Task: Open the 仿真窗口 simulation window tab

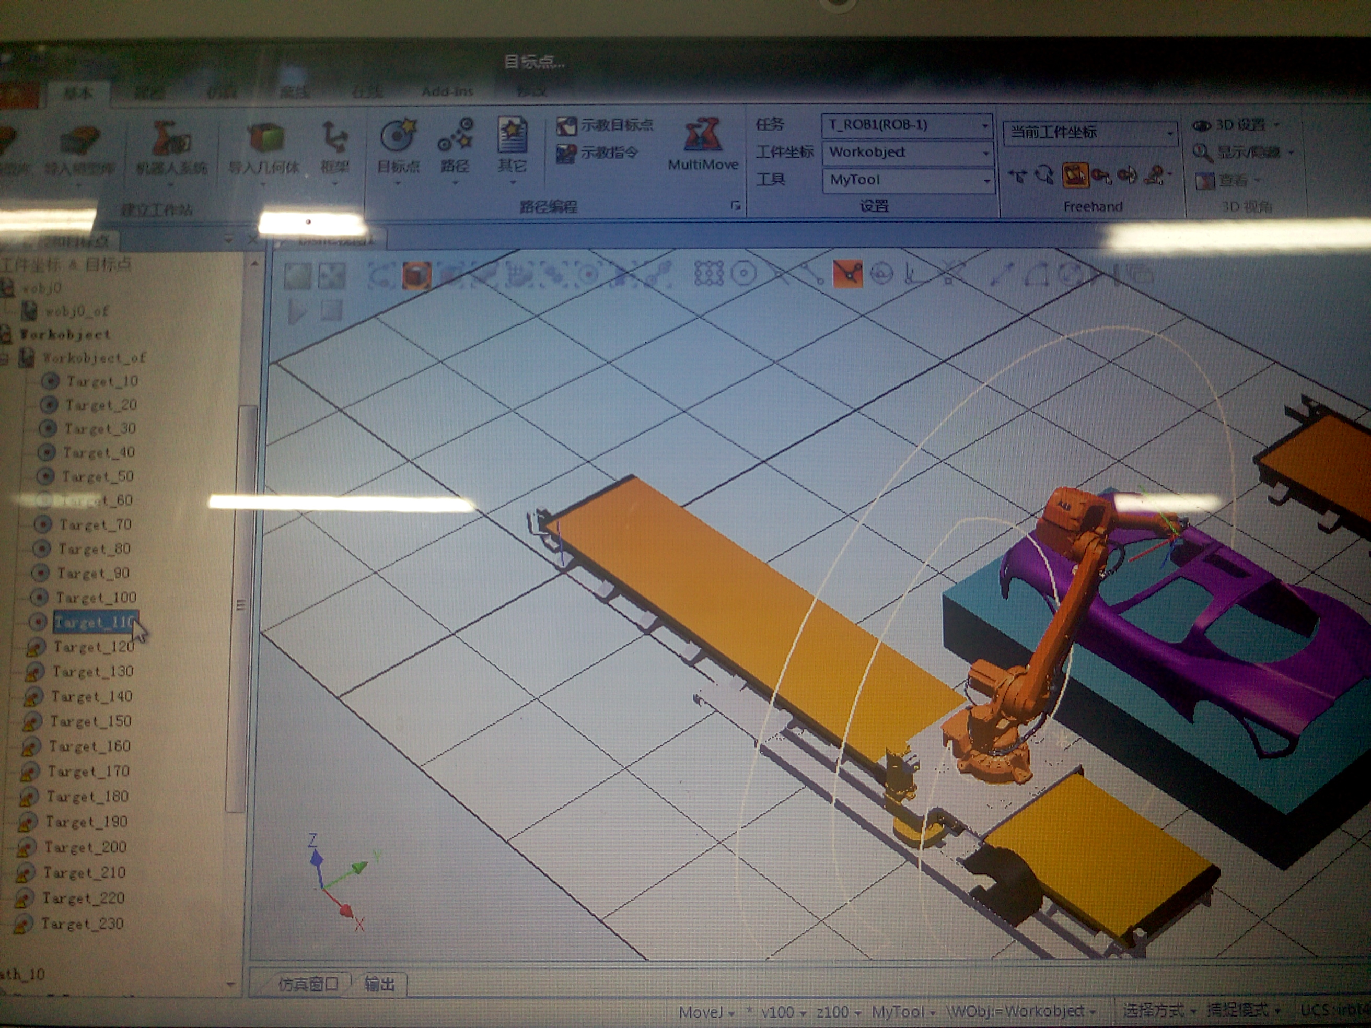Action: click(308, 984)
